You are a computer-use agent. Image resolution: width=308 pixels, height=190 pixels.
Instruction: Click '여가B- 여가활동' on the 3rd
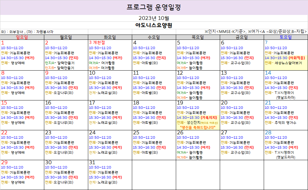pyautogui.click(x=102, y=68)
